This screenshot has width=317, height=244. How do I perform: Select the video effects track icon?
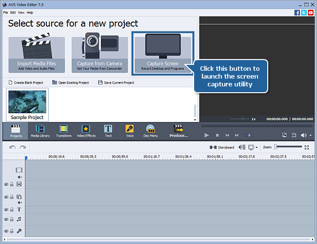(19, 184)
